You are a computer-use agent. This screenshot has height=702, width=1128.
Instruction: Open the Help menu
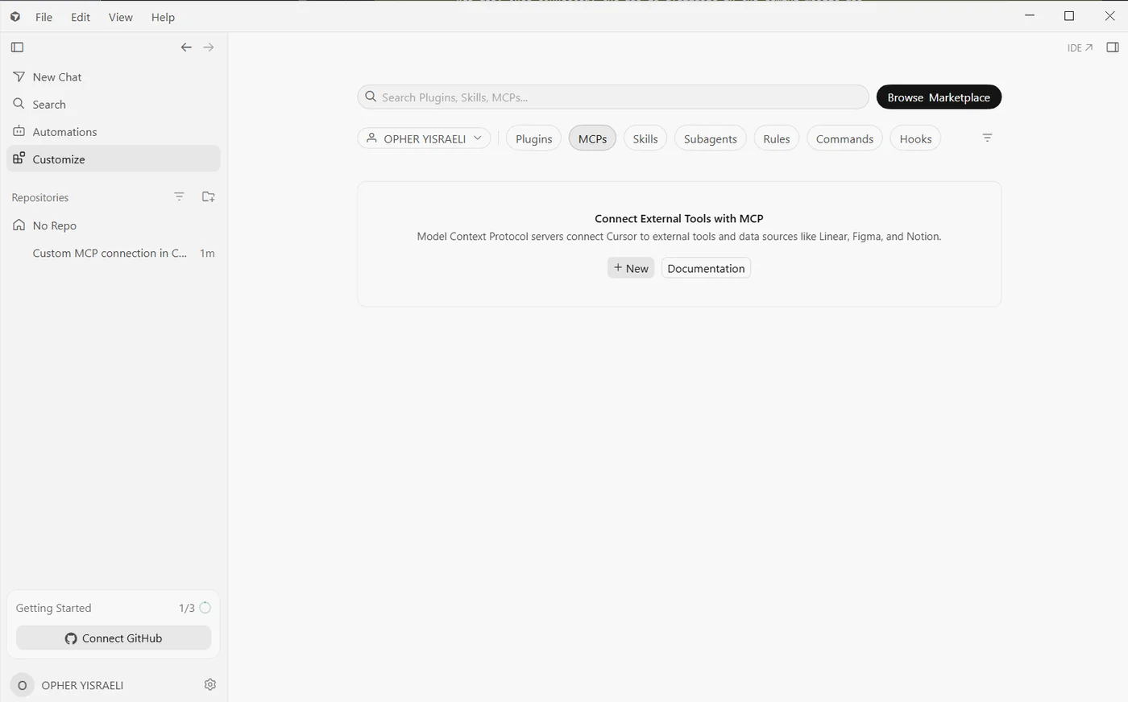(x=163, y=17)
